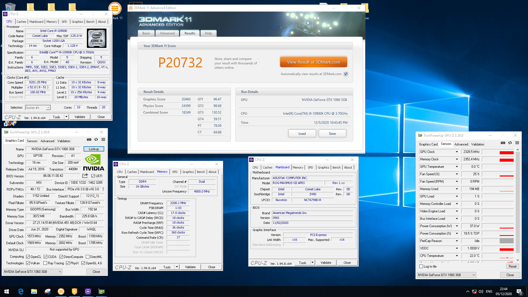Open the Recycle Bin on desktop
The height and width of the screenshot is (297, 528).
coord(10,7)
